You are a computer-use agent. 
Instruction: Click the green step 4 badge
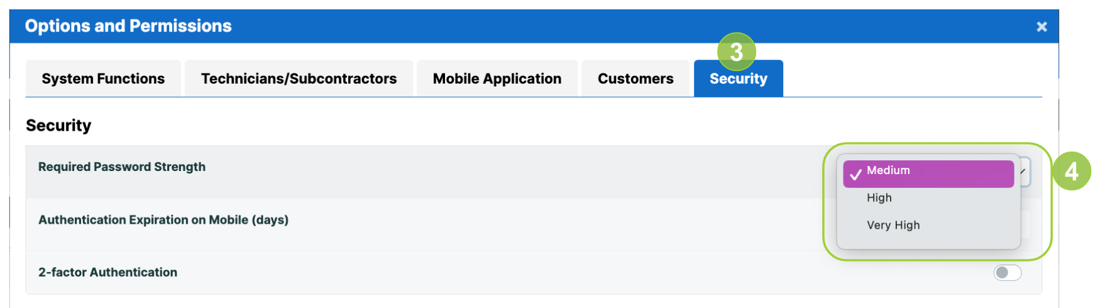pyautogui.click(x=1072, y=171)
